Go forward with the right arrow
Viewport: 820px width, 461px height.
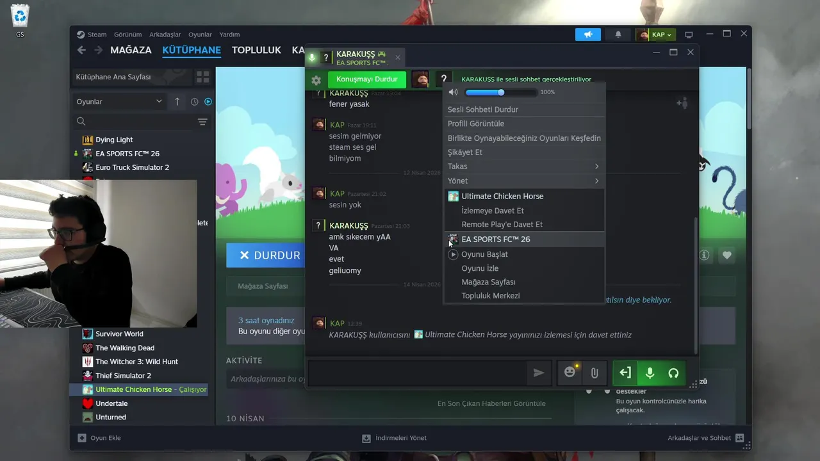99,50
